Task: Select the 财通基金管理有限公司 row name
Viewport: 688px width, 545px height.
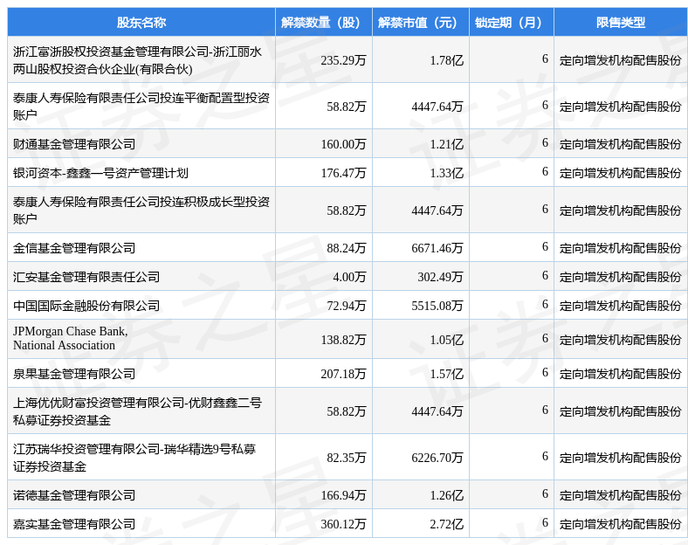Action: [x=74, y=144]
